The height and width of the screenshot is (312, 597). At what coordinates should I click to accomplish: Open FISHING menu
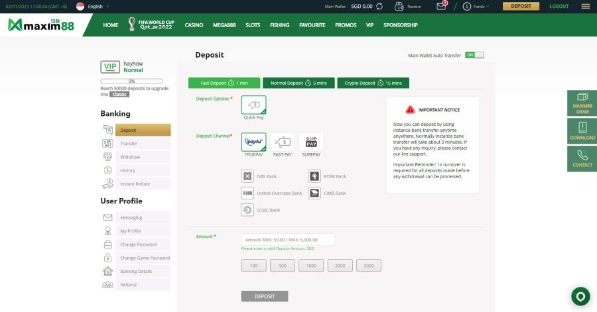(280, 25)
